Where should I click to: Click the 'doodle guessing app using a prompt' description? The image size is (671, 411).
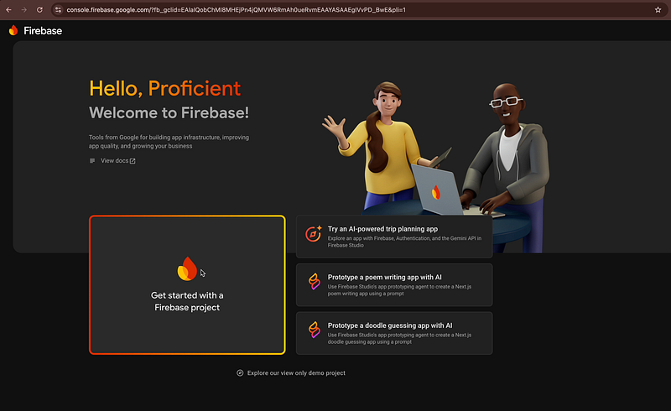pyautogui.click(x=399, y=339)
